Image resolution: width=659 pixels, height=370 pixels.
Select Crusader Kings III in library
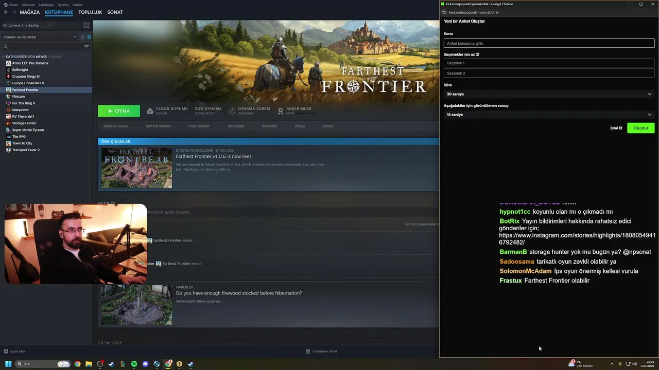[x=26, y=77]
